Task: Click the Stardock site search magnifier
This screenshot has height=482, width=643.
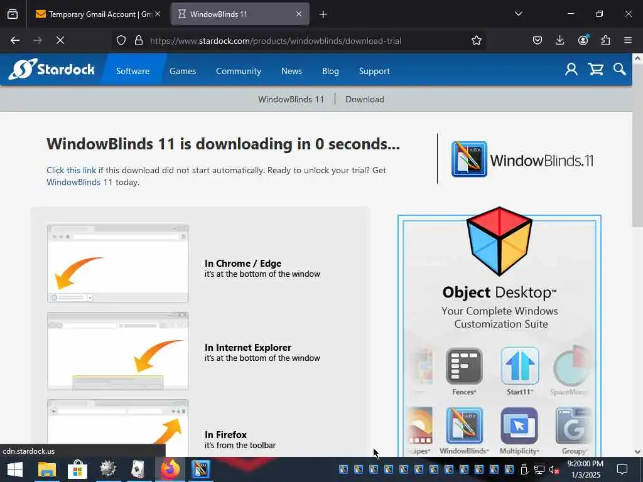Action: tap(620, 70)
